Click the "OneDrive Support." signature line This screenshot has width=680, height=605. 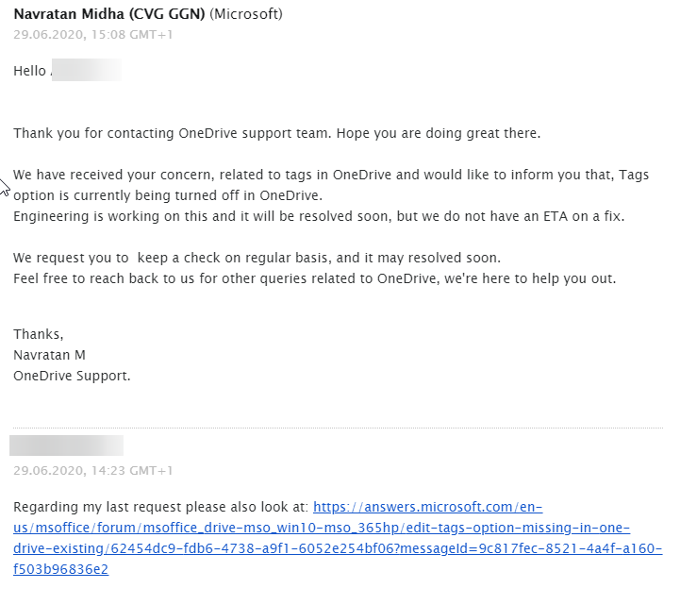click(x=72, y=376)
